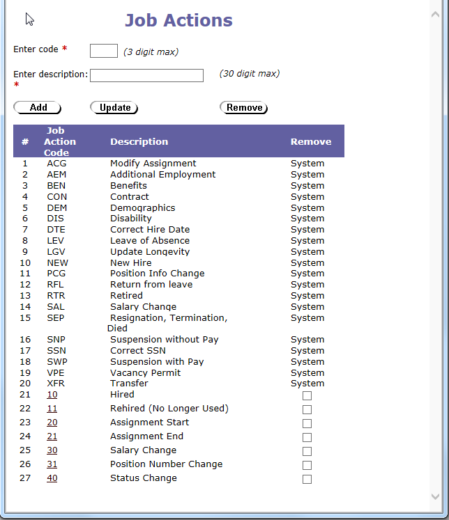Click the scrollbar down arrow
The width and height of the screenshot is (449, 520).
[x=436, y=496]
